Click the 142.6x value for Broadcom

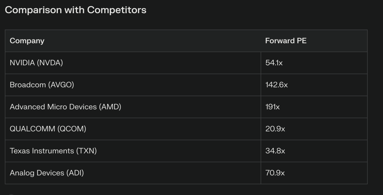[276, 85]
